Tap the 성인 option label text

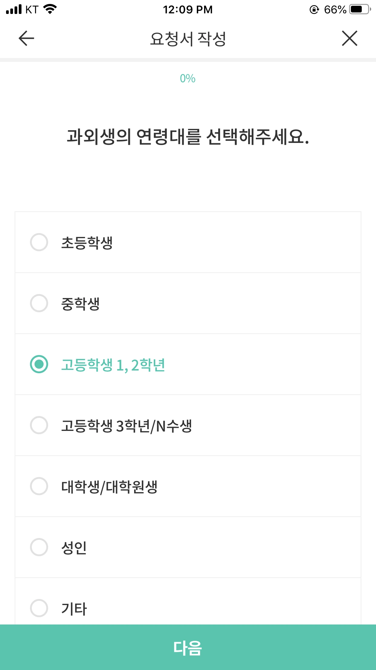74,548
